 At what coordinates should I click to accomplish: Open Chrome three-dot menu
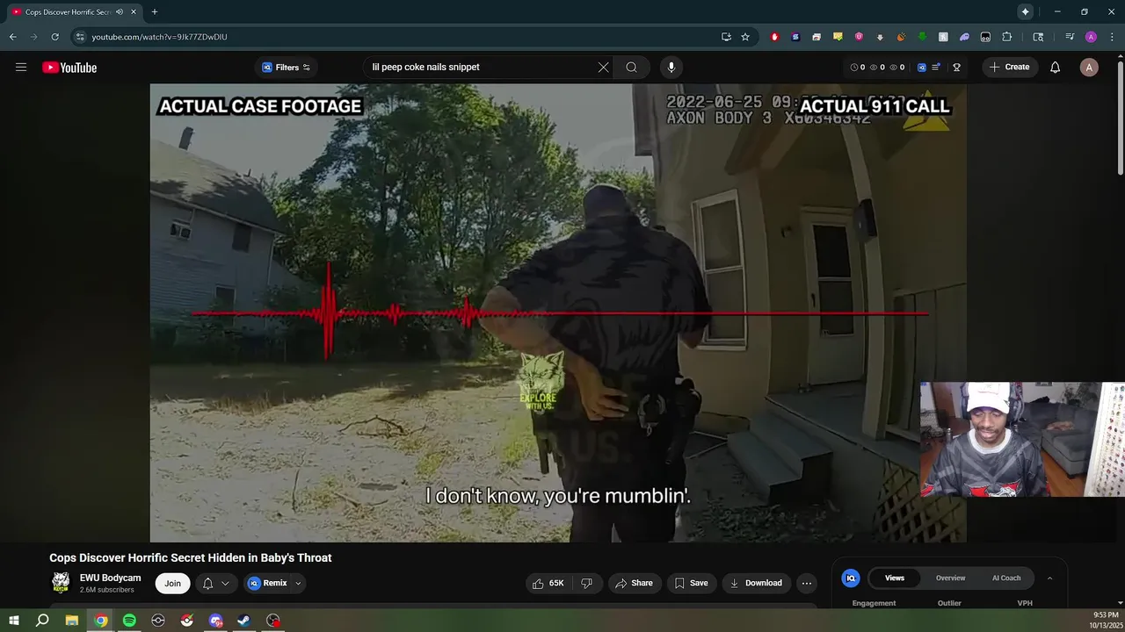click(x=1111, y=37)
